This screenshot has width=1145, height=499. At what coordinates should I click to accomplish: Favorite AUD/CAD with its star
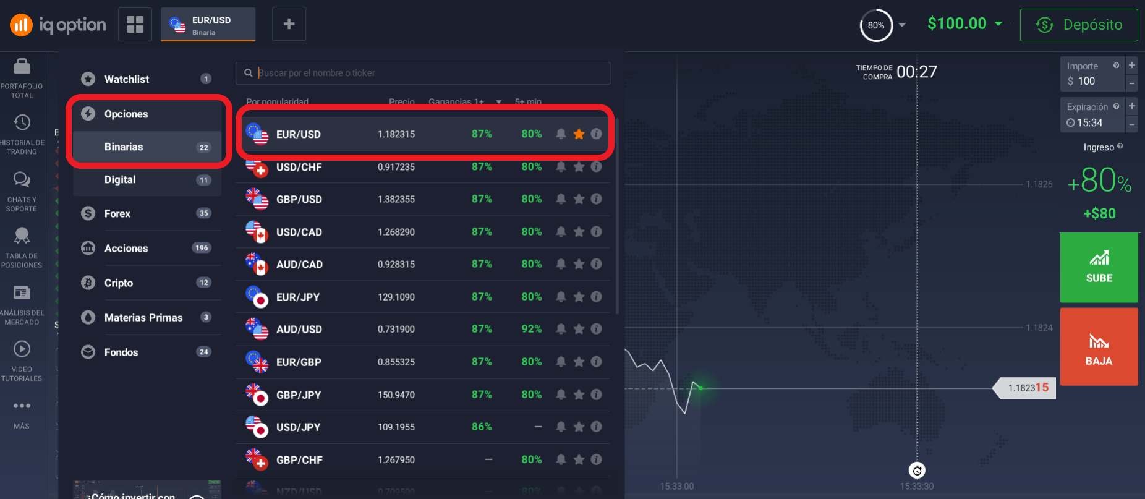click(579, 264)
